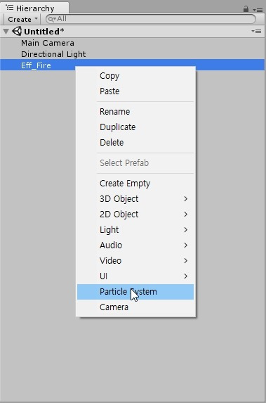Image resolution: width=266 pixels, height=403 pixels.
Task: Collapse the Untitled scene foldout triangle
Action: [6, 32]
